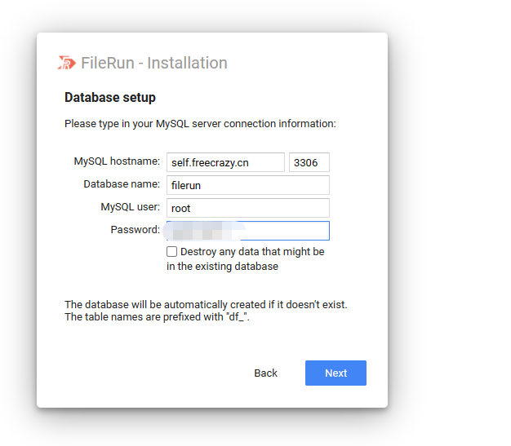Click the "MySQL hostname:" label

[117, 161]
